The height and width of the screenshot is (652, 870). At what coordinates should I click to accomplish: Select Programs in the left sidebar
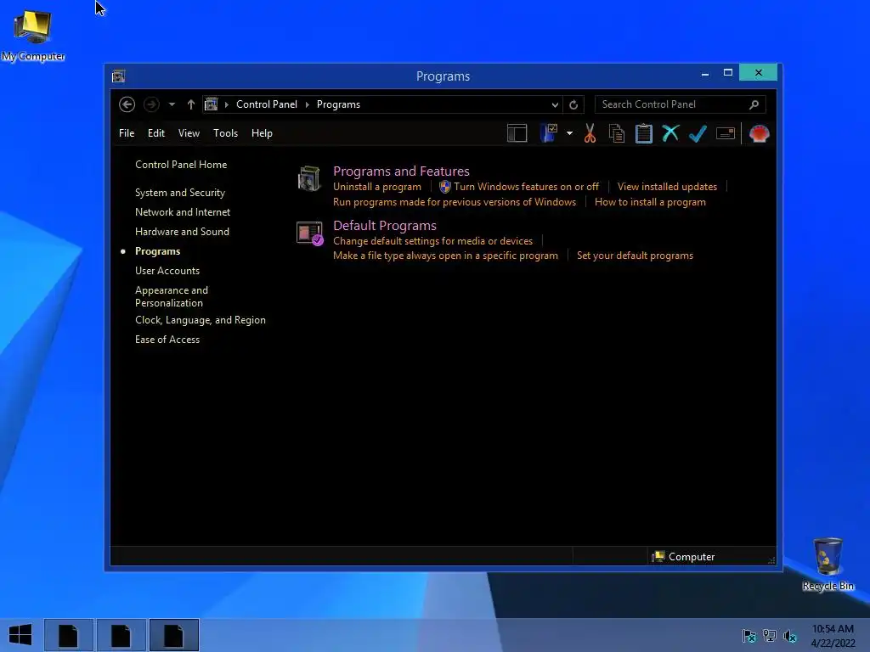tap(157, 251)
